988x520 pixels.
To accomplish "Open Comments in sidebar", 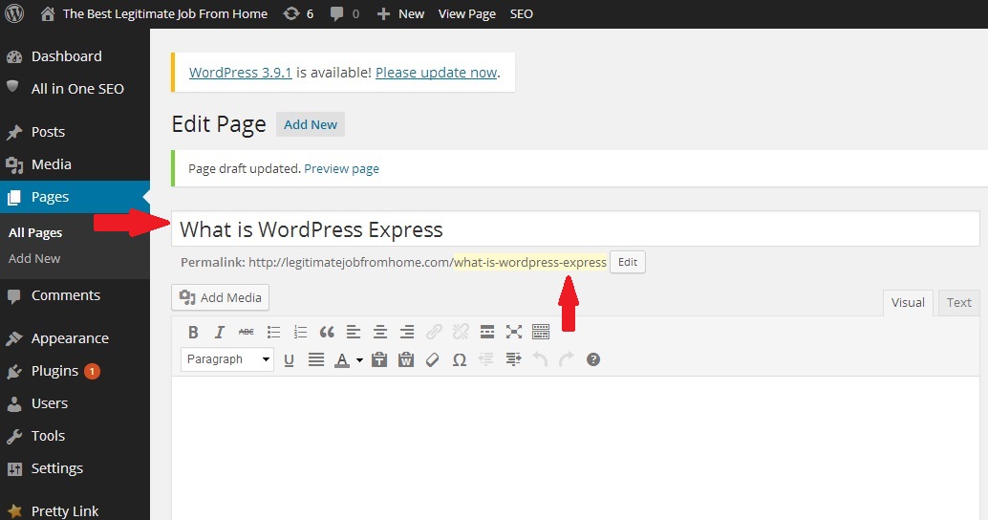I will click(75, 295).
